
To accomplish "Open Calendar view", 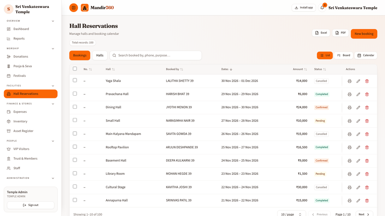I will coord(366,55).
